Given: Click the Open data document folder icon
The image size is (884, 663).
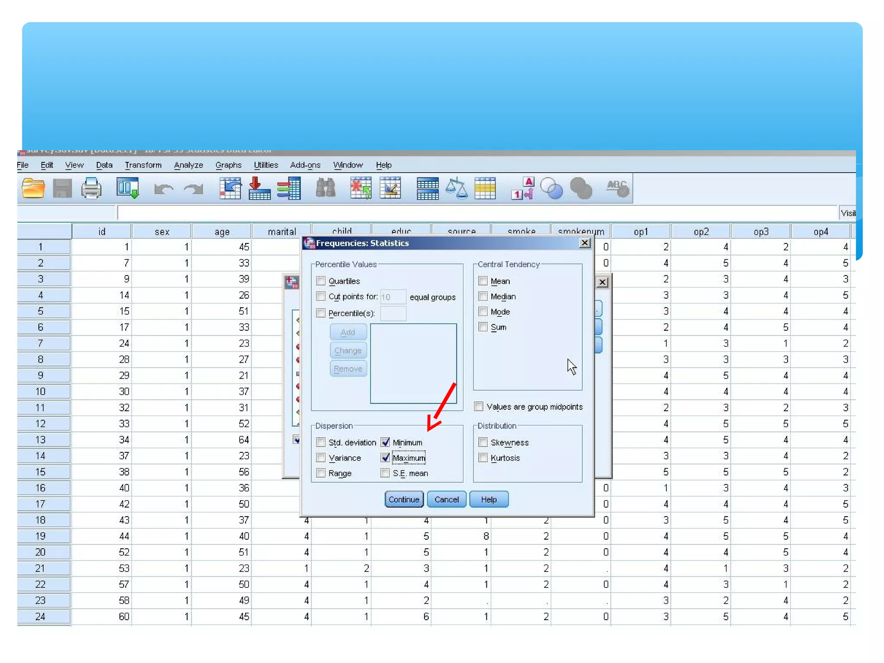Looking at the screenshot, I should 33,189.
